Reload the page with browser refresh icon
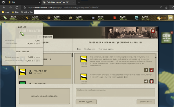 tap(17, 8)
